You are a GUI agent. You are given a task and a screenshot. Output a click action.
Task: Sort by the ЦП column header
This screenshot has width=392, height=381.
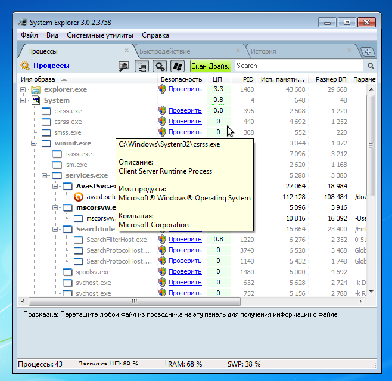coord(217,79)
